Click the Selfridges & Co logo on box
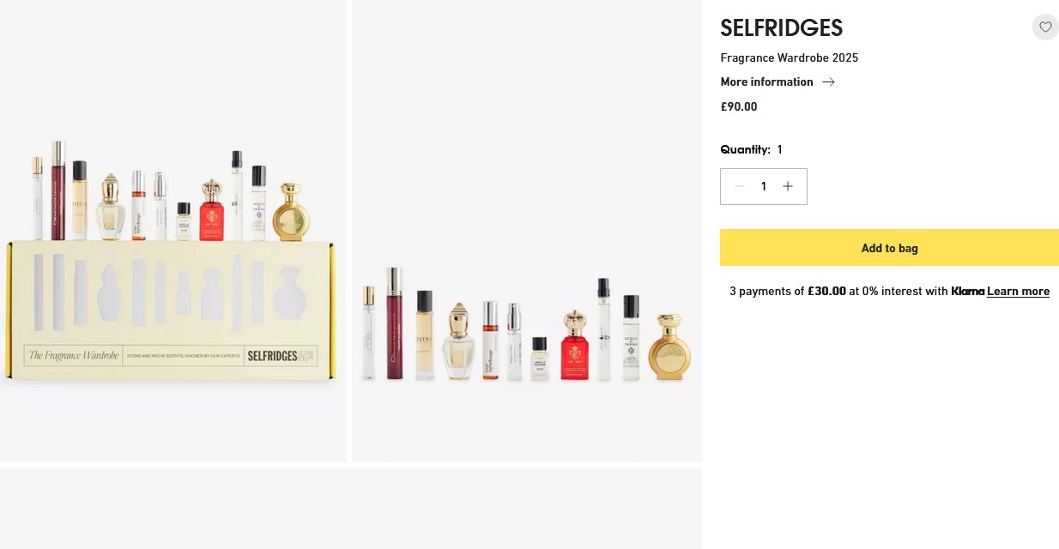 (280, 355)
